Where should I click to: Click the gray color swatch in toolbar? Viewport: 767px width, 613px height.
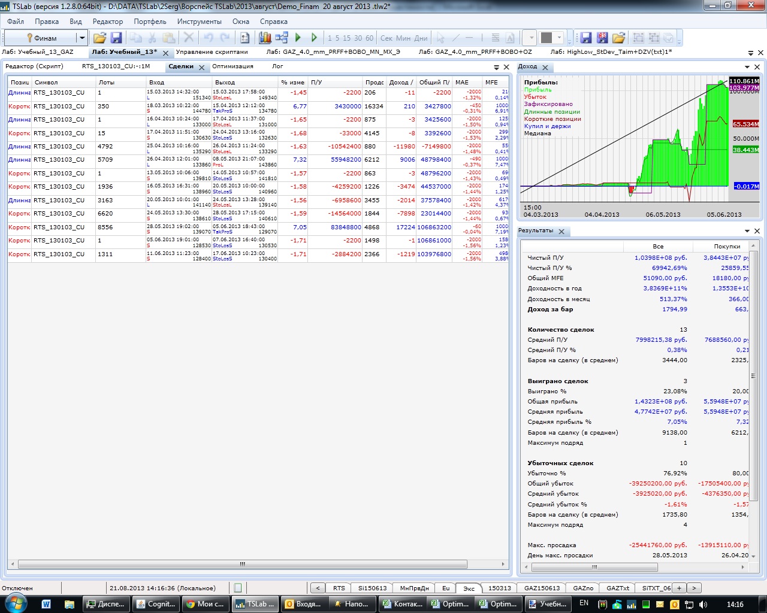pos(546,38)
